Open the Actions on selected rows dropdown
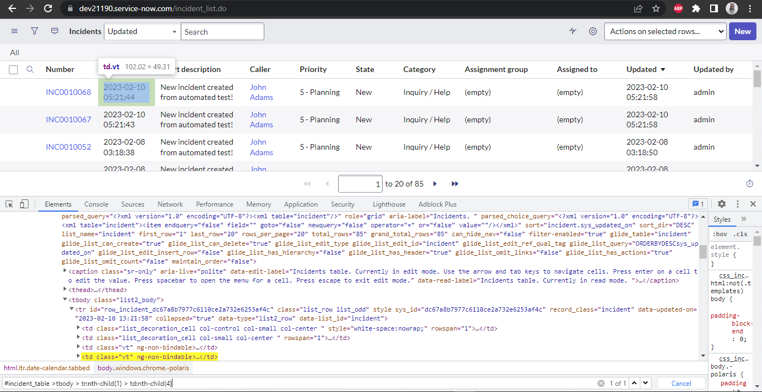762x392 pixels. [665, 31]
